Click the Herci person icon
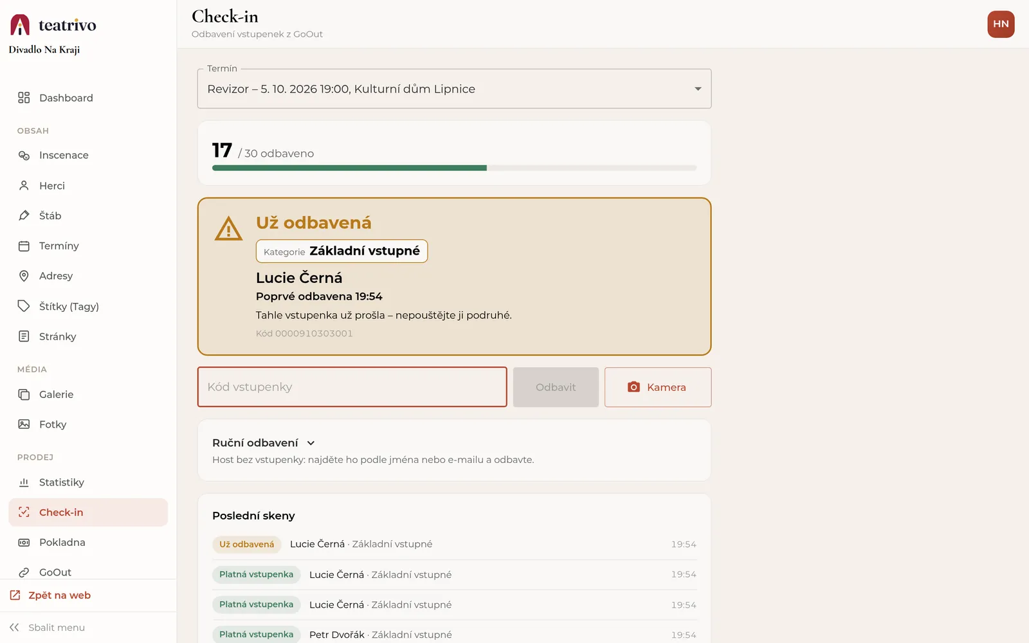 point(24,186)
